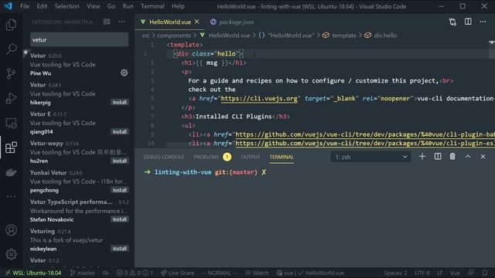495x278 pixels.
Task: Open changes compare icon in editor toolbar
Action: [452, 22]
